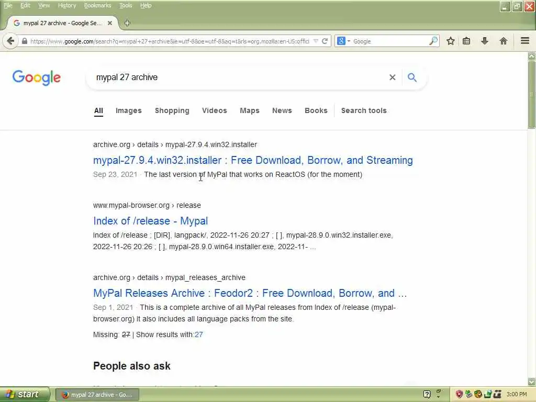Open the downloads arrow icon
536x402 pixels.
point(484,41)
